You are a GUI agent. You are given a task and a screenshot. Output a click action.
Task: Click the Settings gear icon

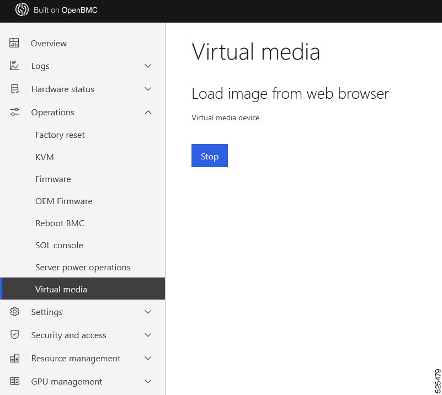pos(14,312)
